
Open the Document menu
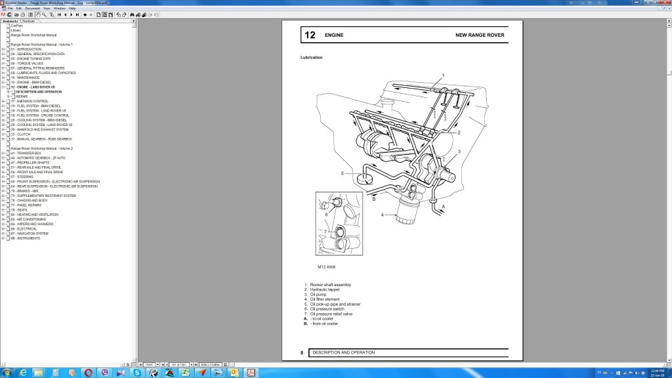[x=32, y=8]
